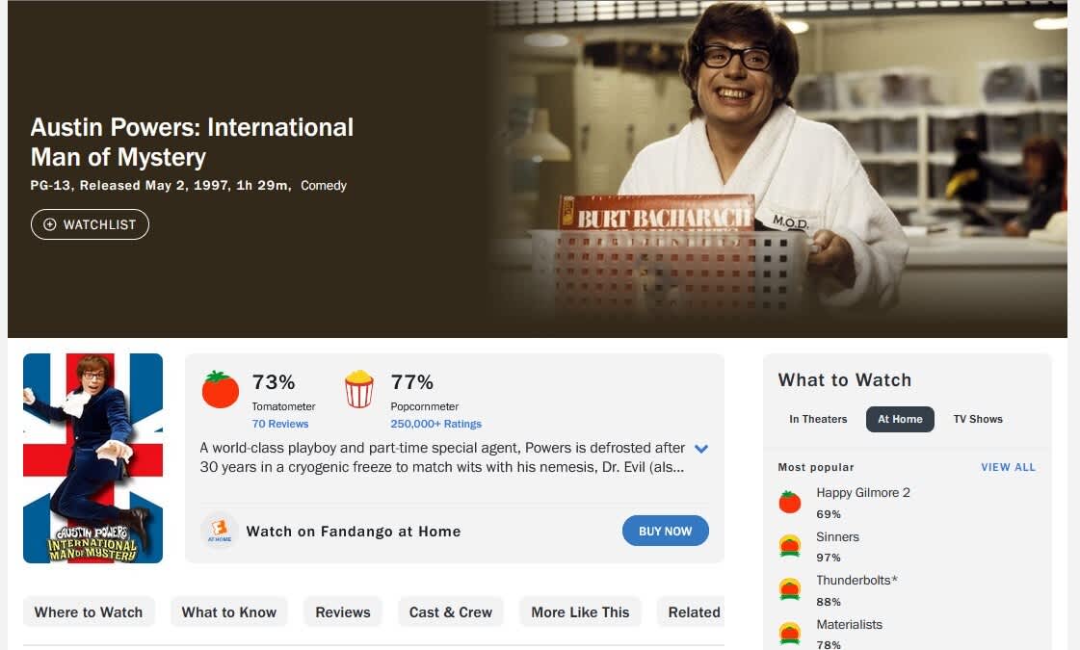
Task: Jump to Where to Watch section
Action: [x=89, y=612]
